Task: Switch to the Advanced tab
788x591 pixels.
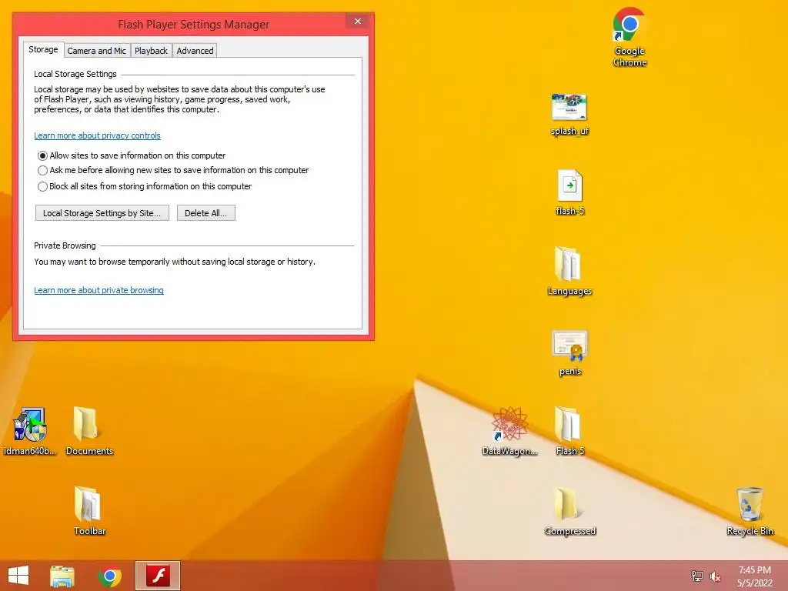Action: [x=195, y=51]
